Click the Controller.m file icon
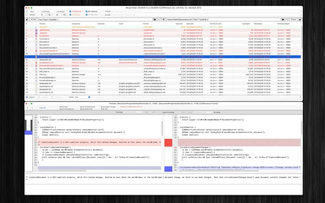The width and height of the screenshot is (325, 203). 36,39
